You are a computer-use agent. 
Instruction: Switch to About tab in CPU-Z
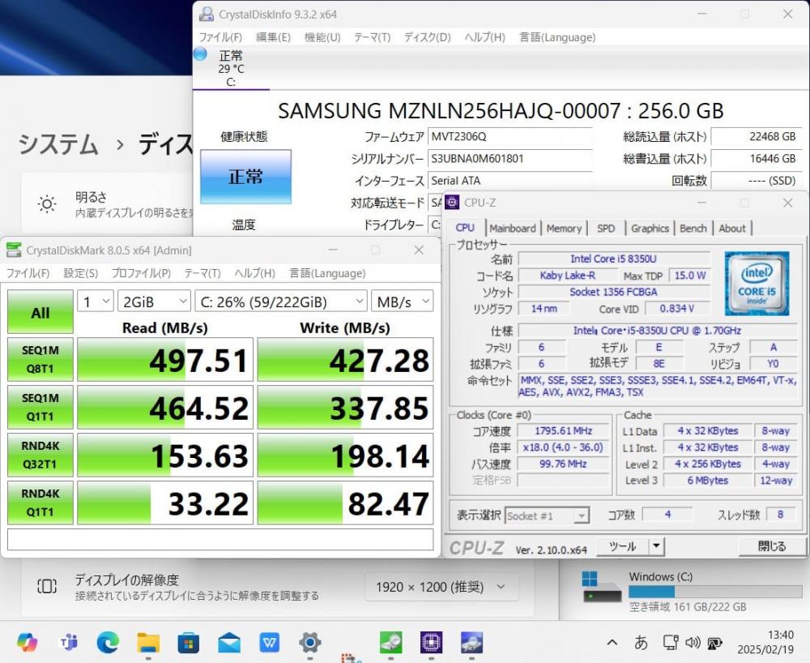pos(732,229)
